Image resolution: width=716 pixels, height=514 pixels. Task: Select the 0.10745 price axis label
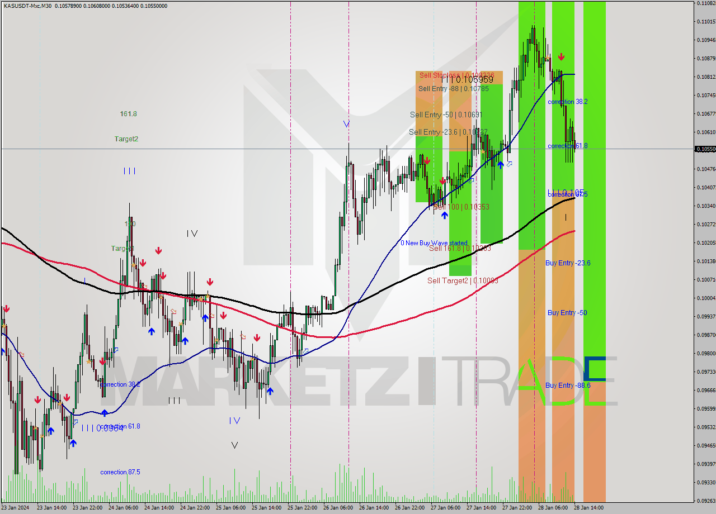click(x=705, y=96)
